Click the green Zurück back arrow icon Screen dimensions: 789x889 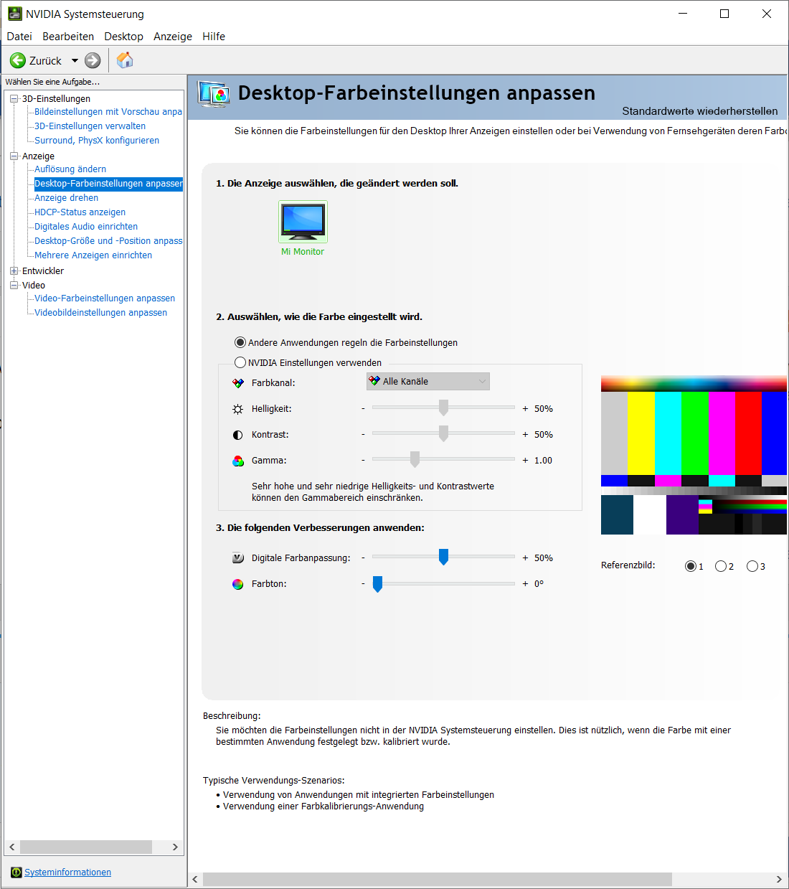(x=18, y=61)
